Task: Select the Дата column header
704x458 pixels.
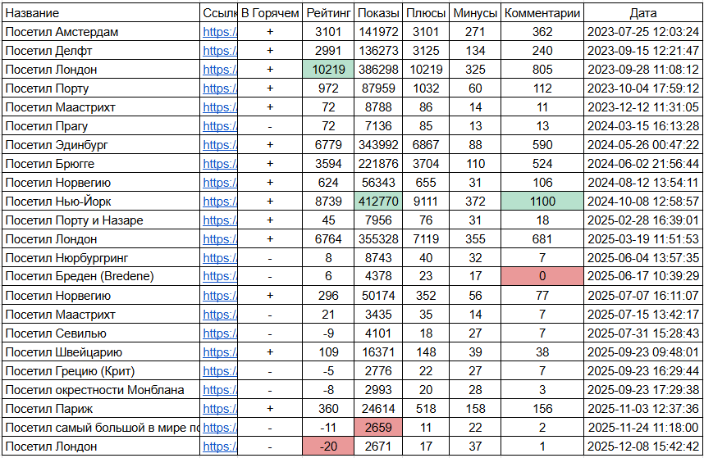Action: click(x=643, y=13)
